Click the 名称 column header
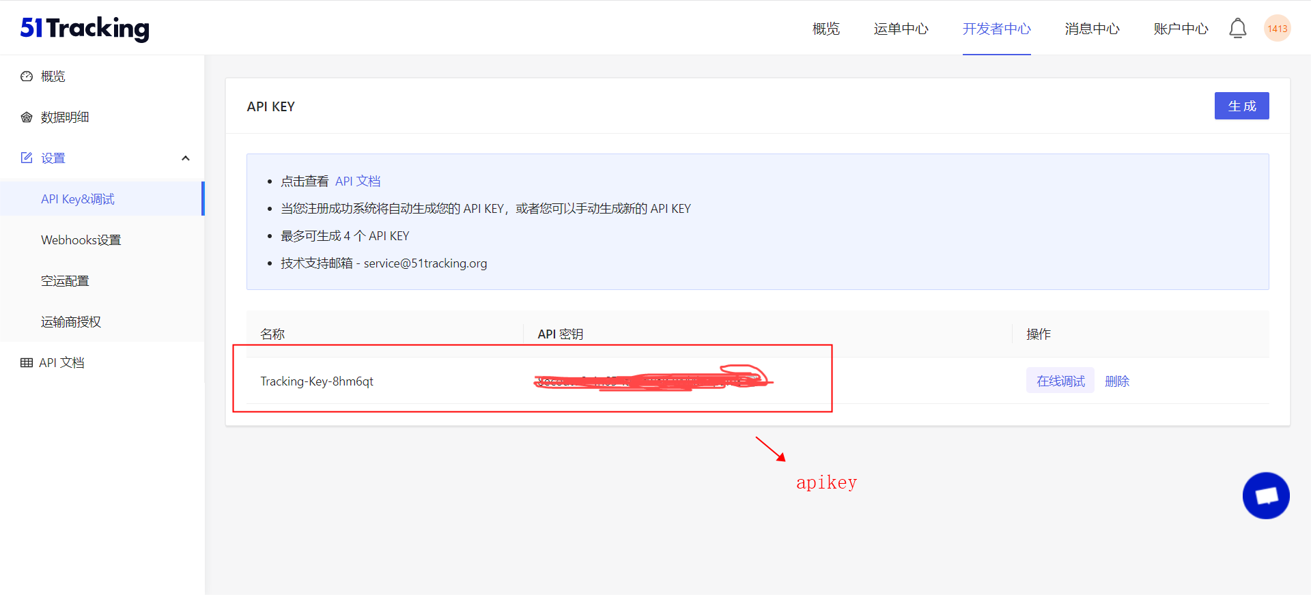This screenshot has width=1311, height=595. [272, 334]
